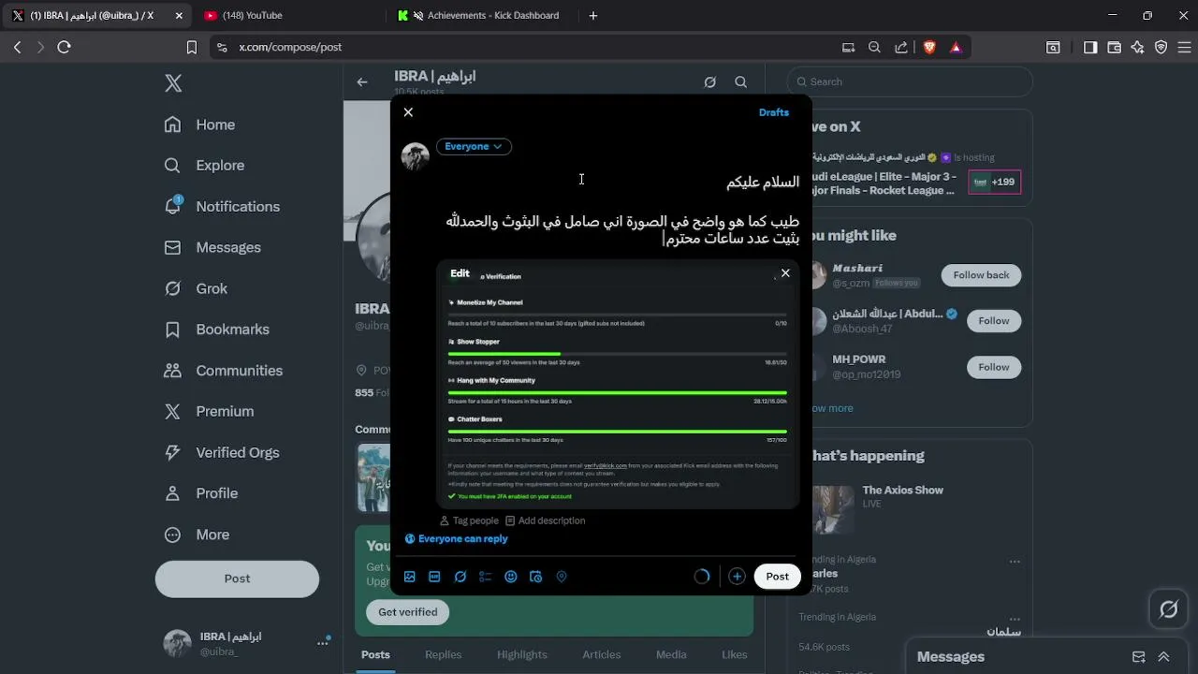Screen dimensions: 1198x674
Task: Click the floating Grok button
Action: tap(1169, 610)
